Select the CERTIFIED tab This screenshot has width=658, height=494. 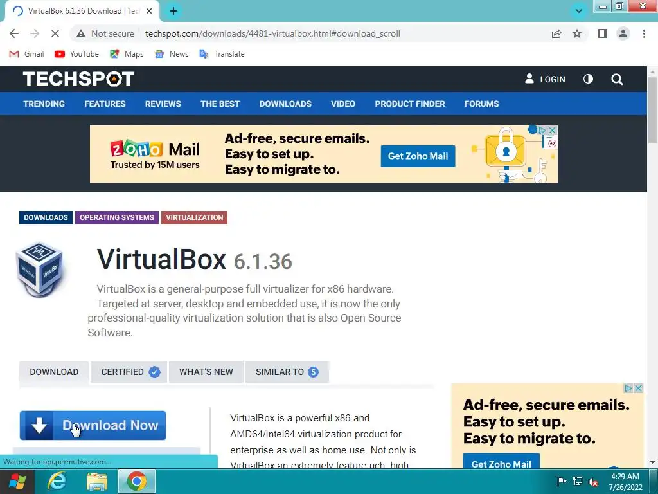coord(129,372)
